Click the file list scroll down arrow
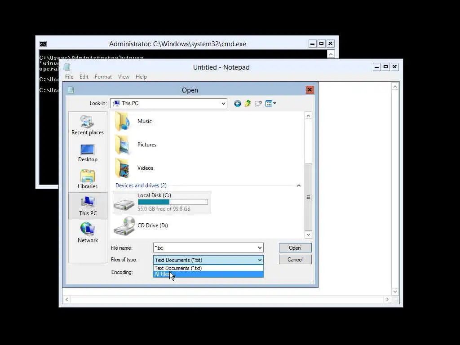The height and width of the screenshot is (345, 460). (308, 234)
